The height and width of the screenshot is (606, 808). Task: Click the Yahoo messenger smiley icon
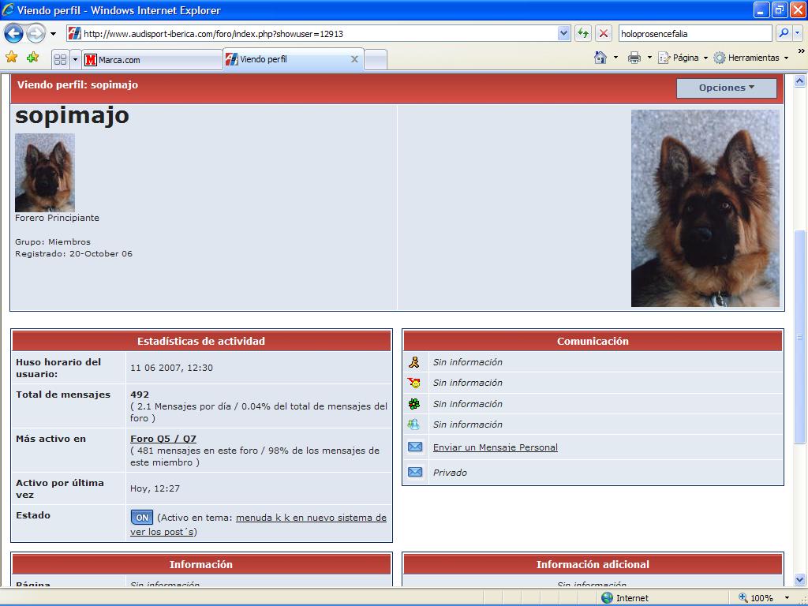414,383
